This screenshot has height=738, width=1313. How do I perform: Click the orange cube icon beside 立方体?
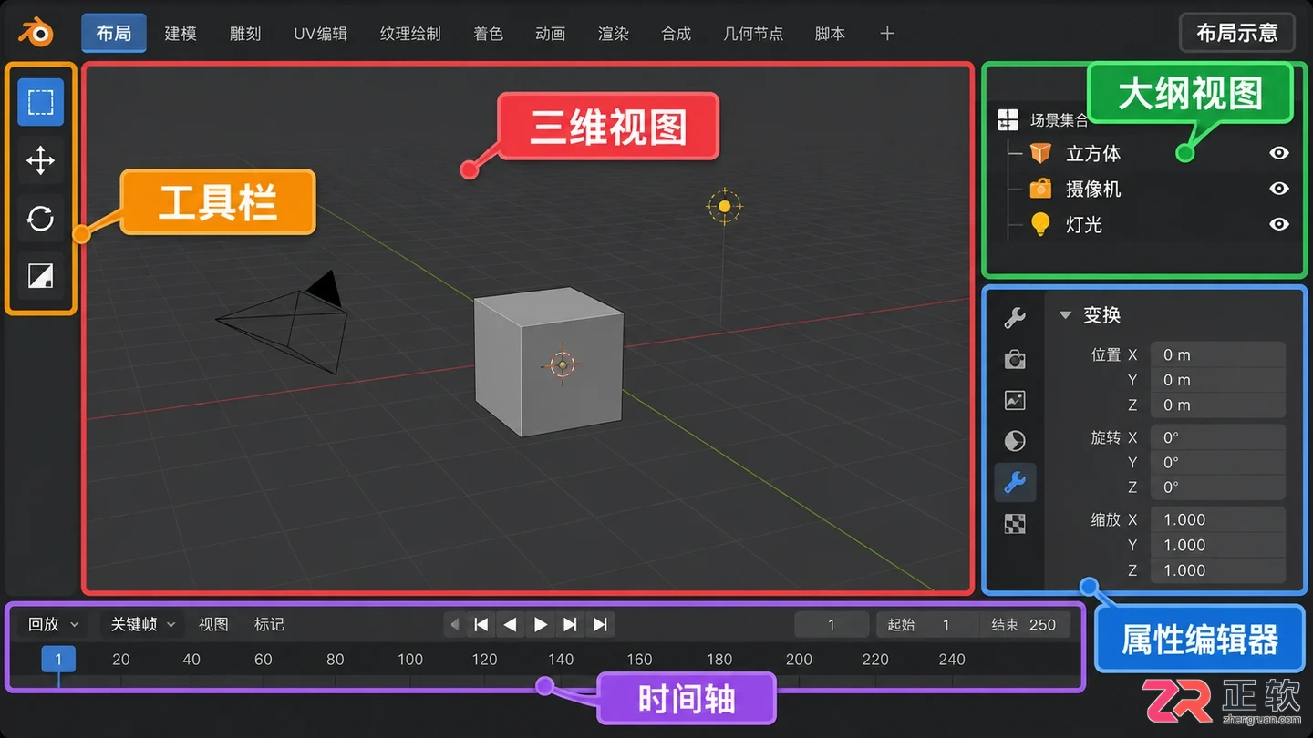pos(1040,153)
